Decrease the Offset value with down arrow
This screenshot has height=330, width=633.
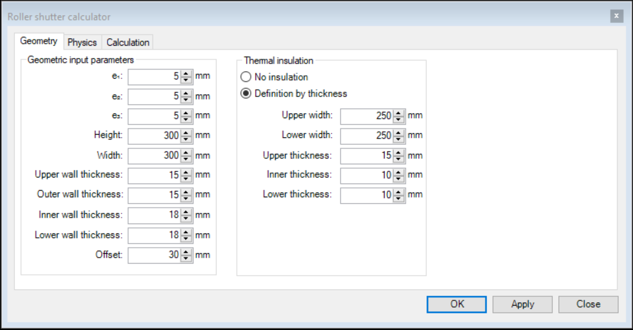[186, 258]
